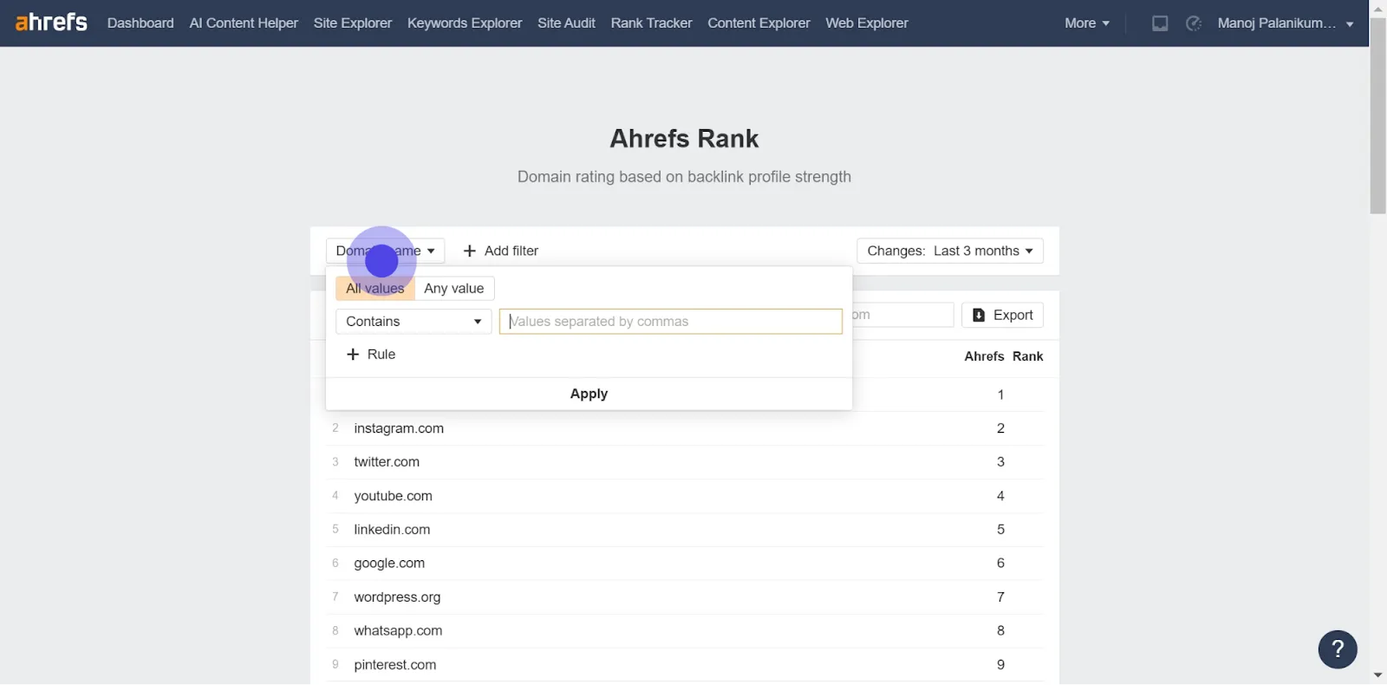Click the plus icon beside Rule

click(x=353, y=355)
